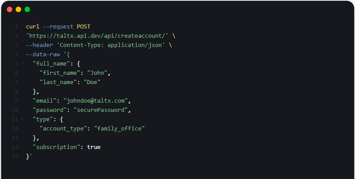Click the POST keyword on line one
The height and width of the screenshot is (179, 355).
pyautogui.click(x=84, y=26)
